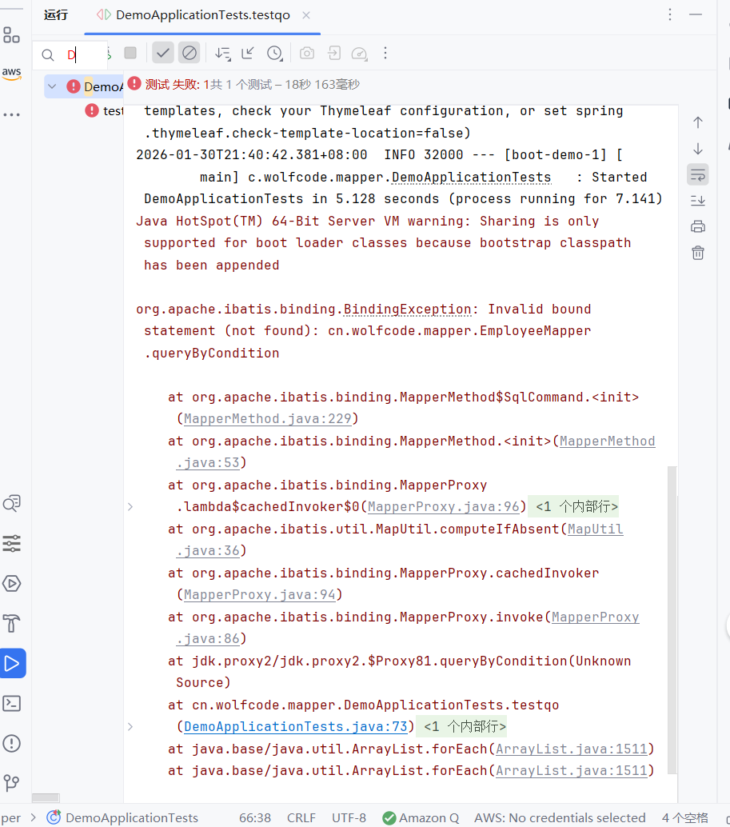
Task: Open the Build hammer tool window
Action: click(12, 623)
